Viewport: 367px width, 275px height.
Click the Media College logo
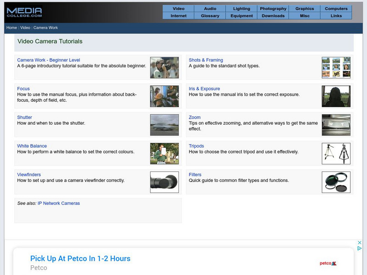tap(24, 12)
